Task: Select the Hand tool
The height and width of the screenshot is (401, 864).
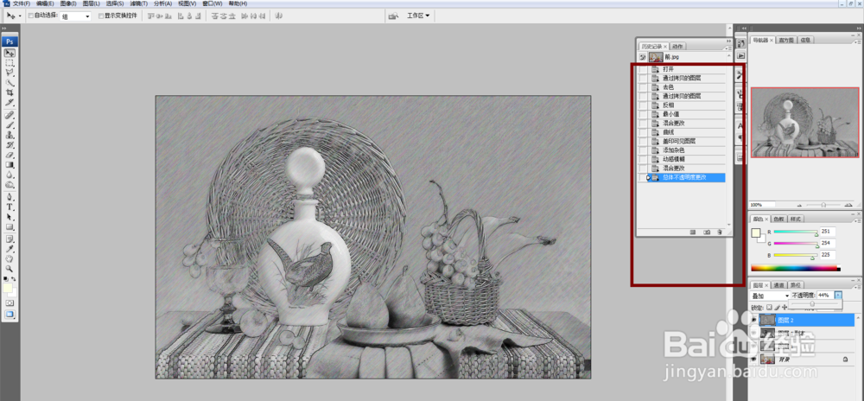Action: pos(10,259)
